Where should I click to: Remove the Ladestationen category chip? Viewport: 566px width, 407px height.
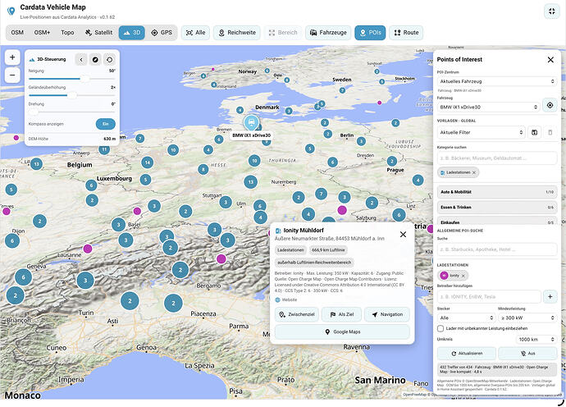[474, 172]
